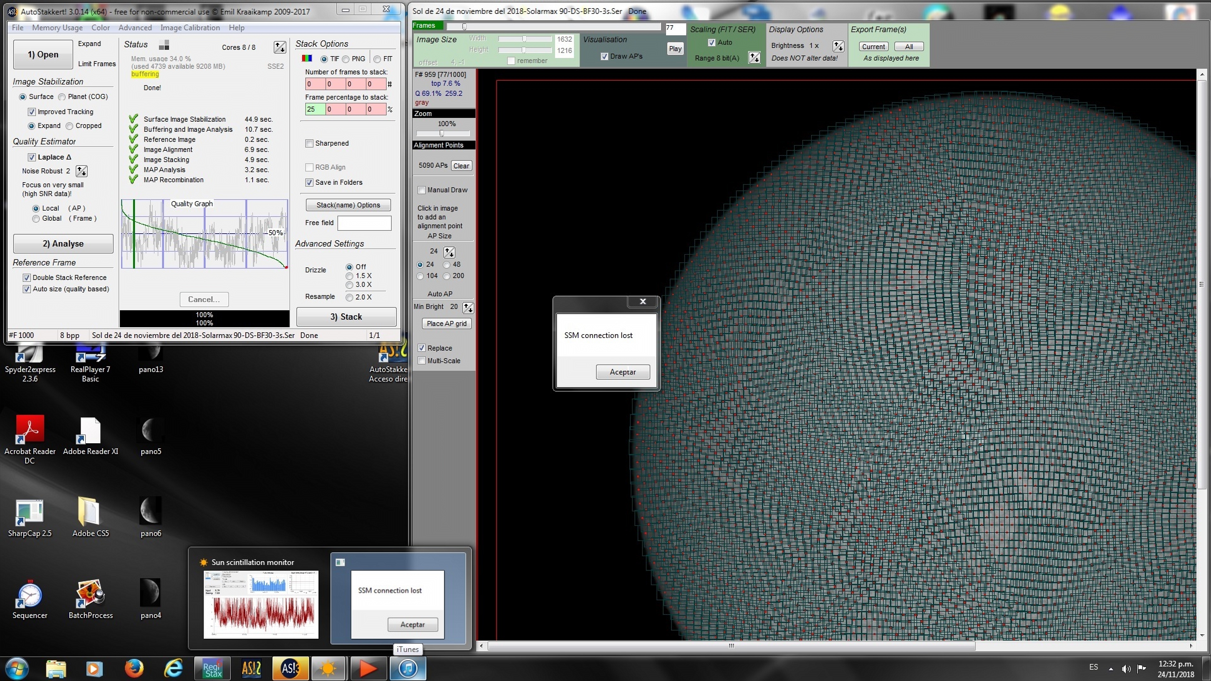This screenshot has height=681, width=1211.
Task: Open File menu in AutoStakkert
Action: pyautogui.click(x=18, y=28)
